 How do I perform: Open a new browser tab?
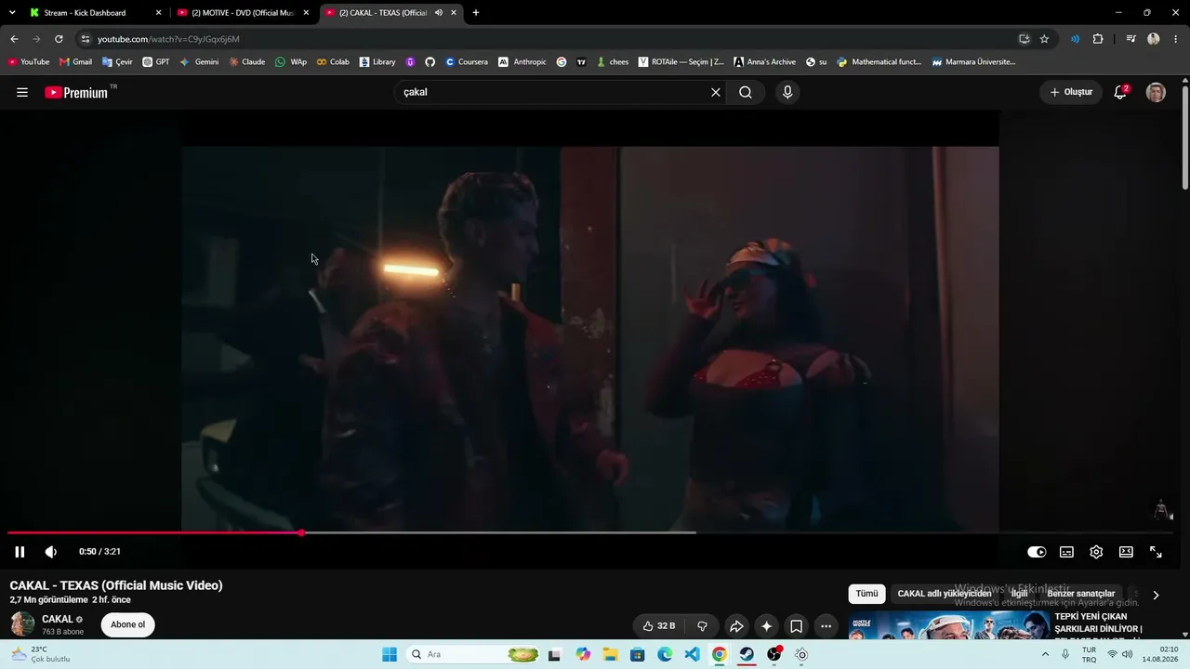[x=476, y=13]
